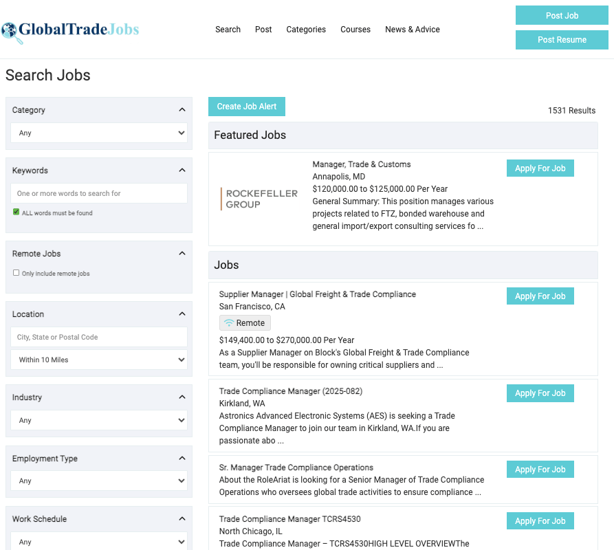Image resolution: width=614 pixels, height=550 pixels.
Task: Collapse the Work Schedule filter section
Action: coord(182,518)
